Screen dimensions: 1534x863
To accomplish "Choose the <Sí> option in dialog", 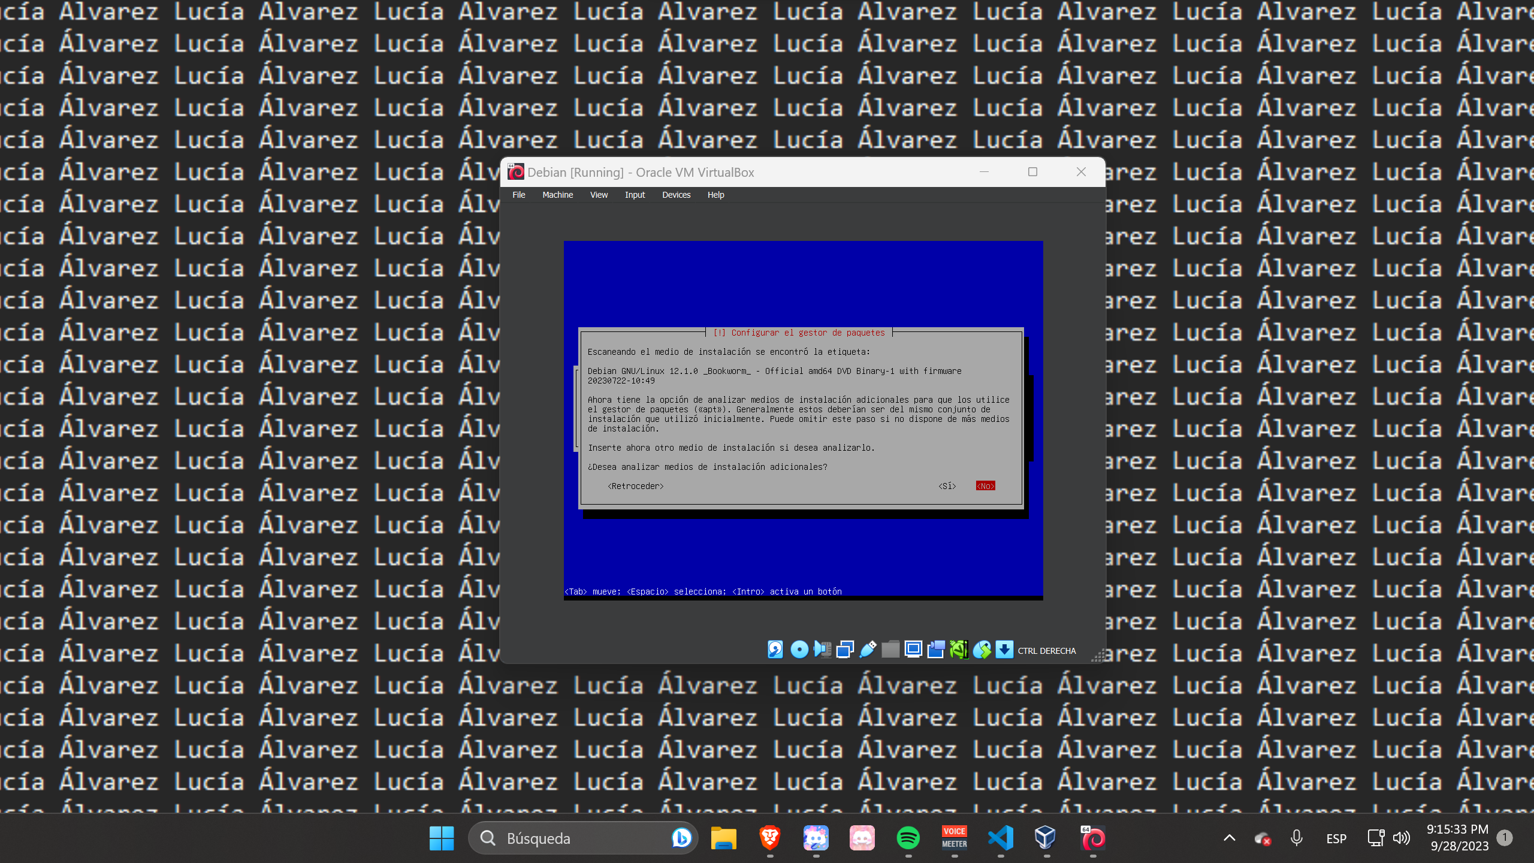I will point(947,486).
